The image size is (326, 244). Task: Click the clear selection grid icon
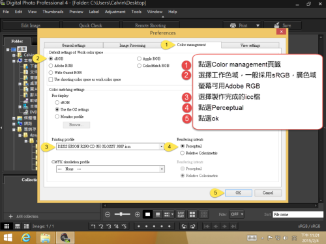tap(203, 215)
